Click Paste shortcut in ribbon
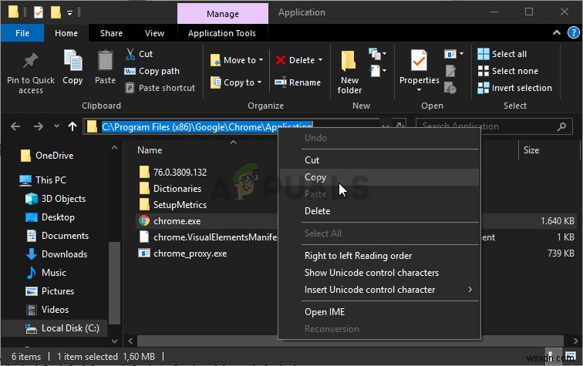 (160, 88)
